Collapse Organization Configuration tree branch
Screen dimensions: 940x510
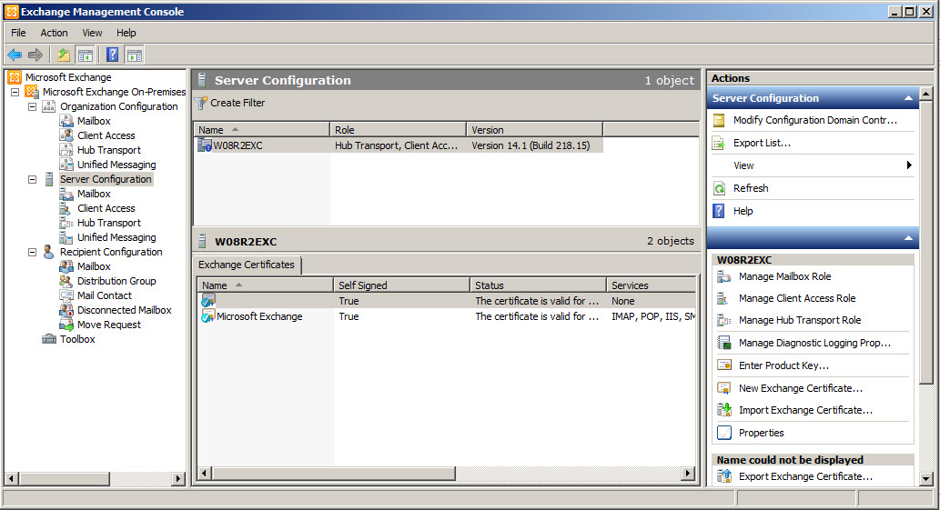33,106
